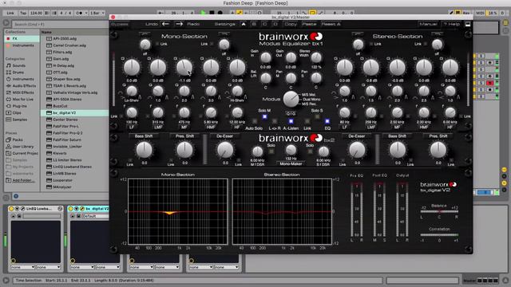
Task: Open first 'none' dropdown under bx_digital V2 device
Action: click(x=81, y=267)
